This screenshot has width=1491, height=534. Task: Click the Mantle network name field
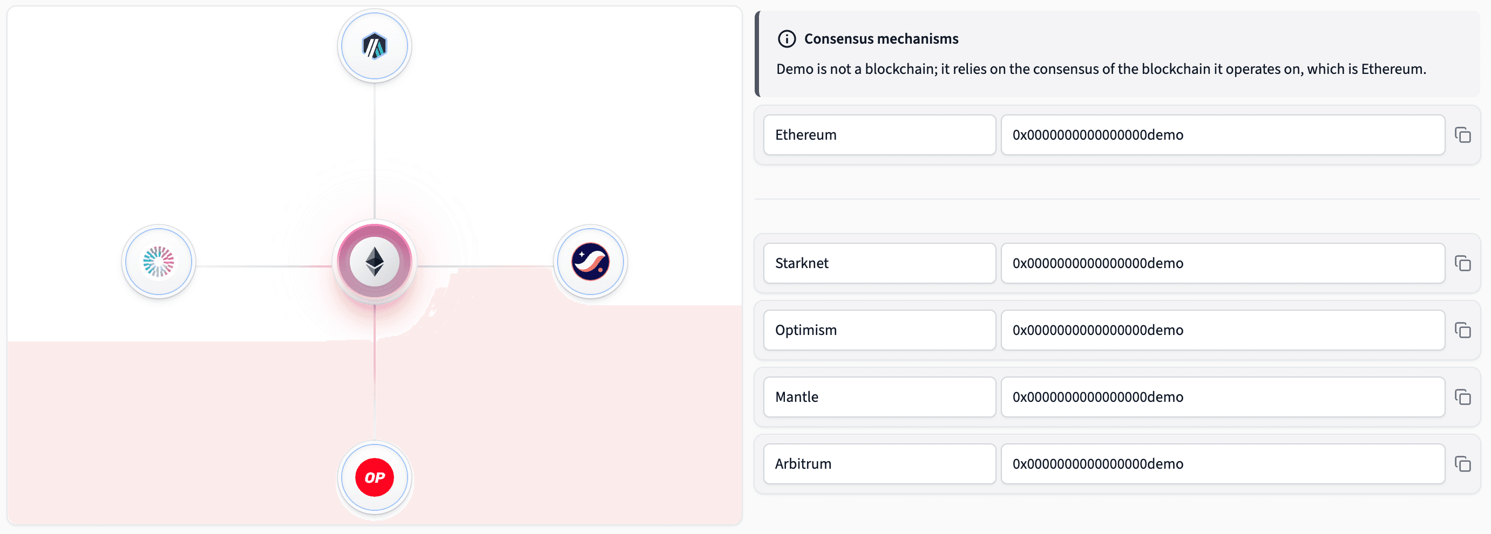click(879, 397)
